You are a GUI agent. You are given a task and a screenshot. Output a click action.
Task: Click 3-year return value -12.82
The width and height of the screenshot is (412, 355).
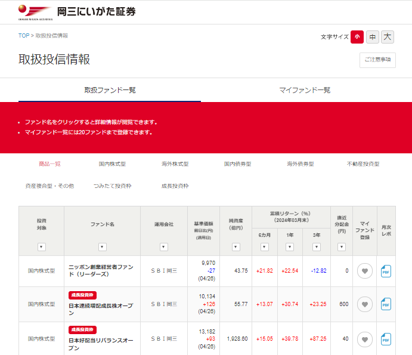click(319, 271)
